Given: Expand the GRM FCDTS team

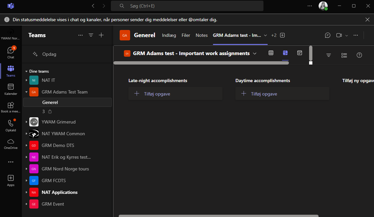Looking at the screenshot, I should tap(26, 181).
